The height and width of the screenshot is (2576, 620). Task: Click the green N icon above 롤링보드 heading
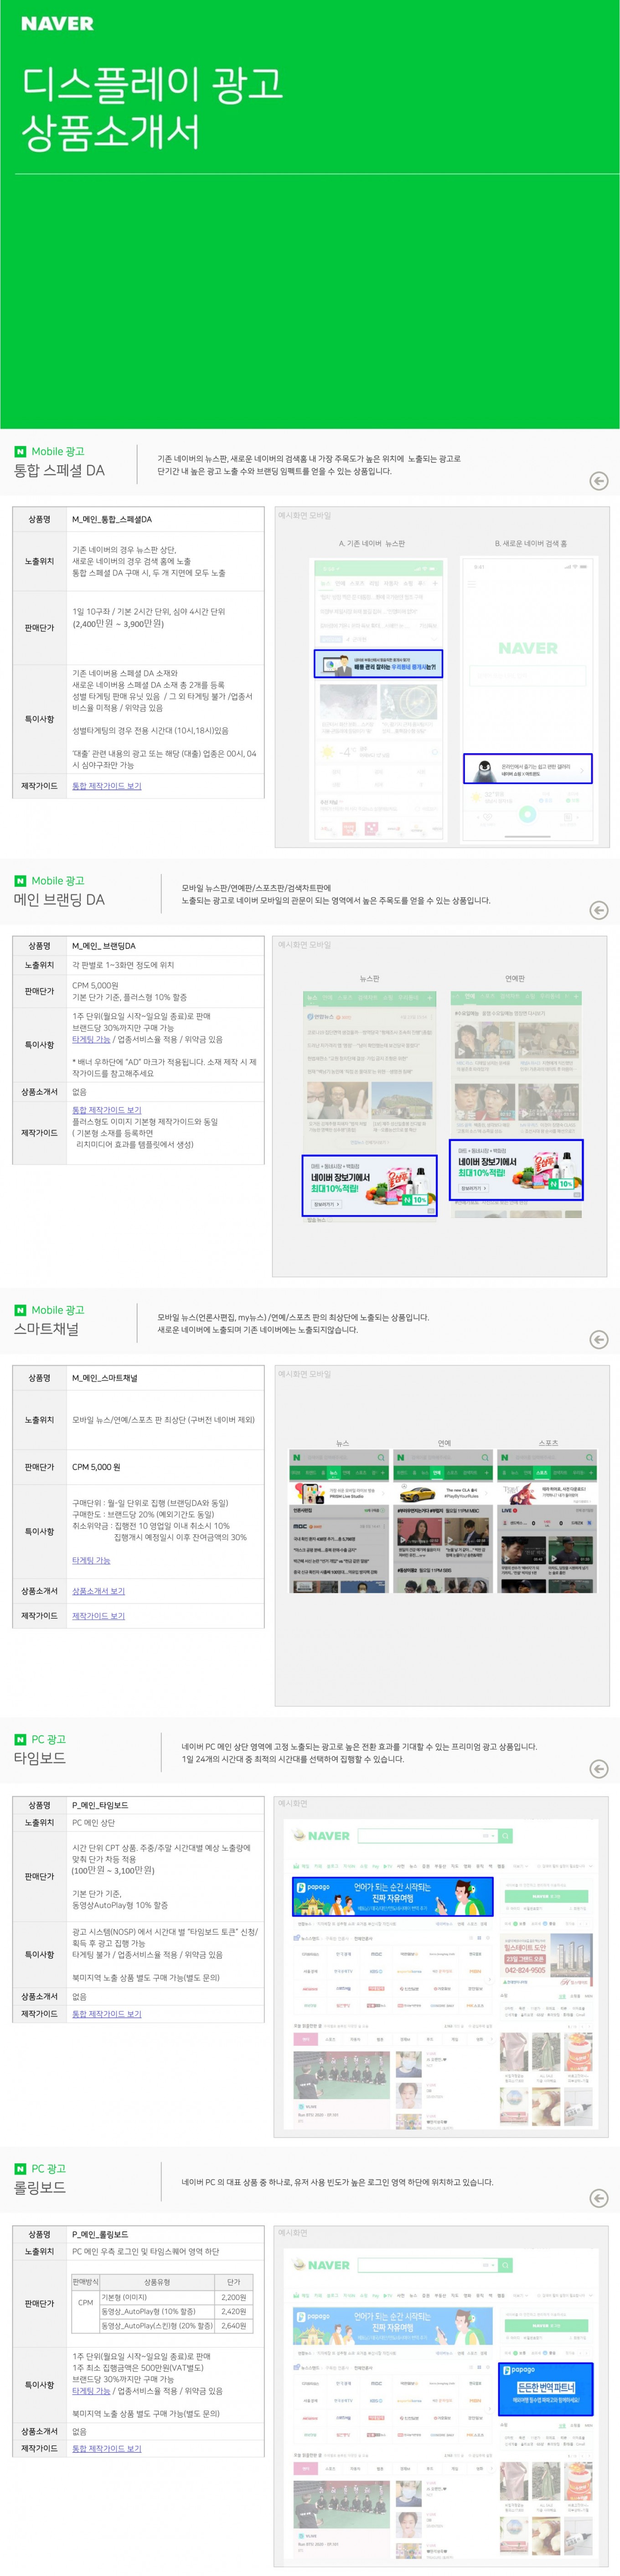(x=20, y=2168)
